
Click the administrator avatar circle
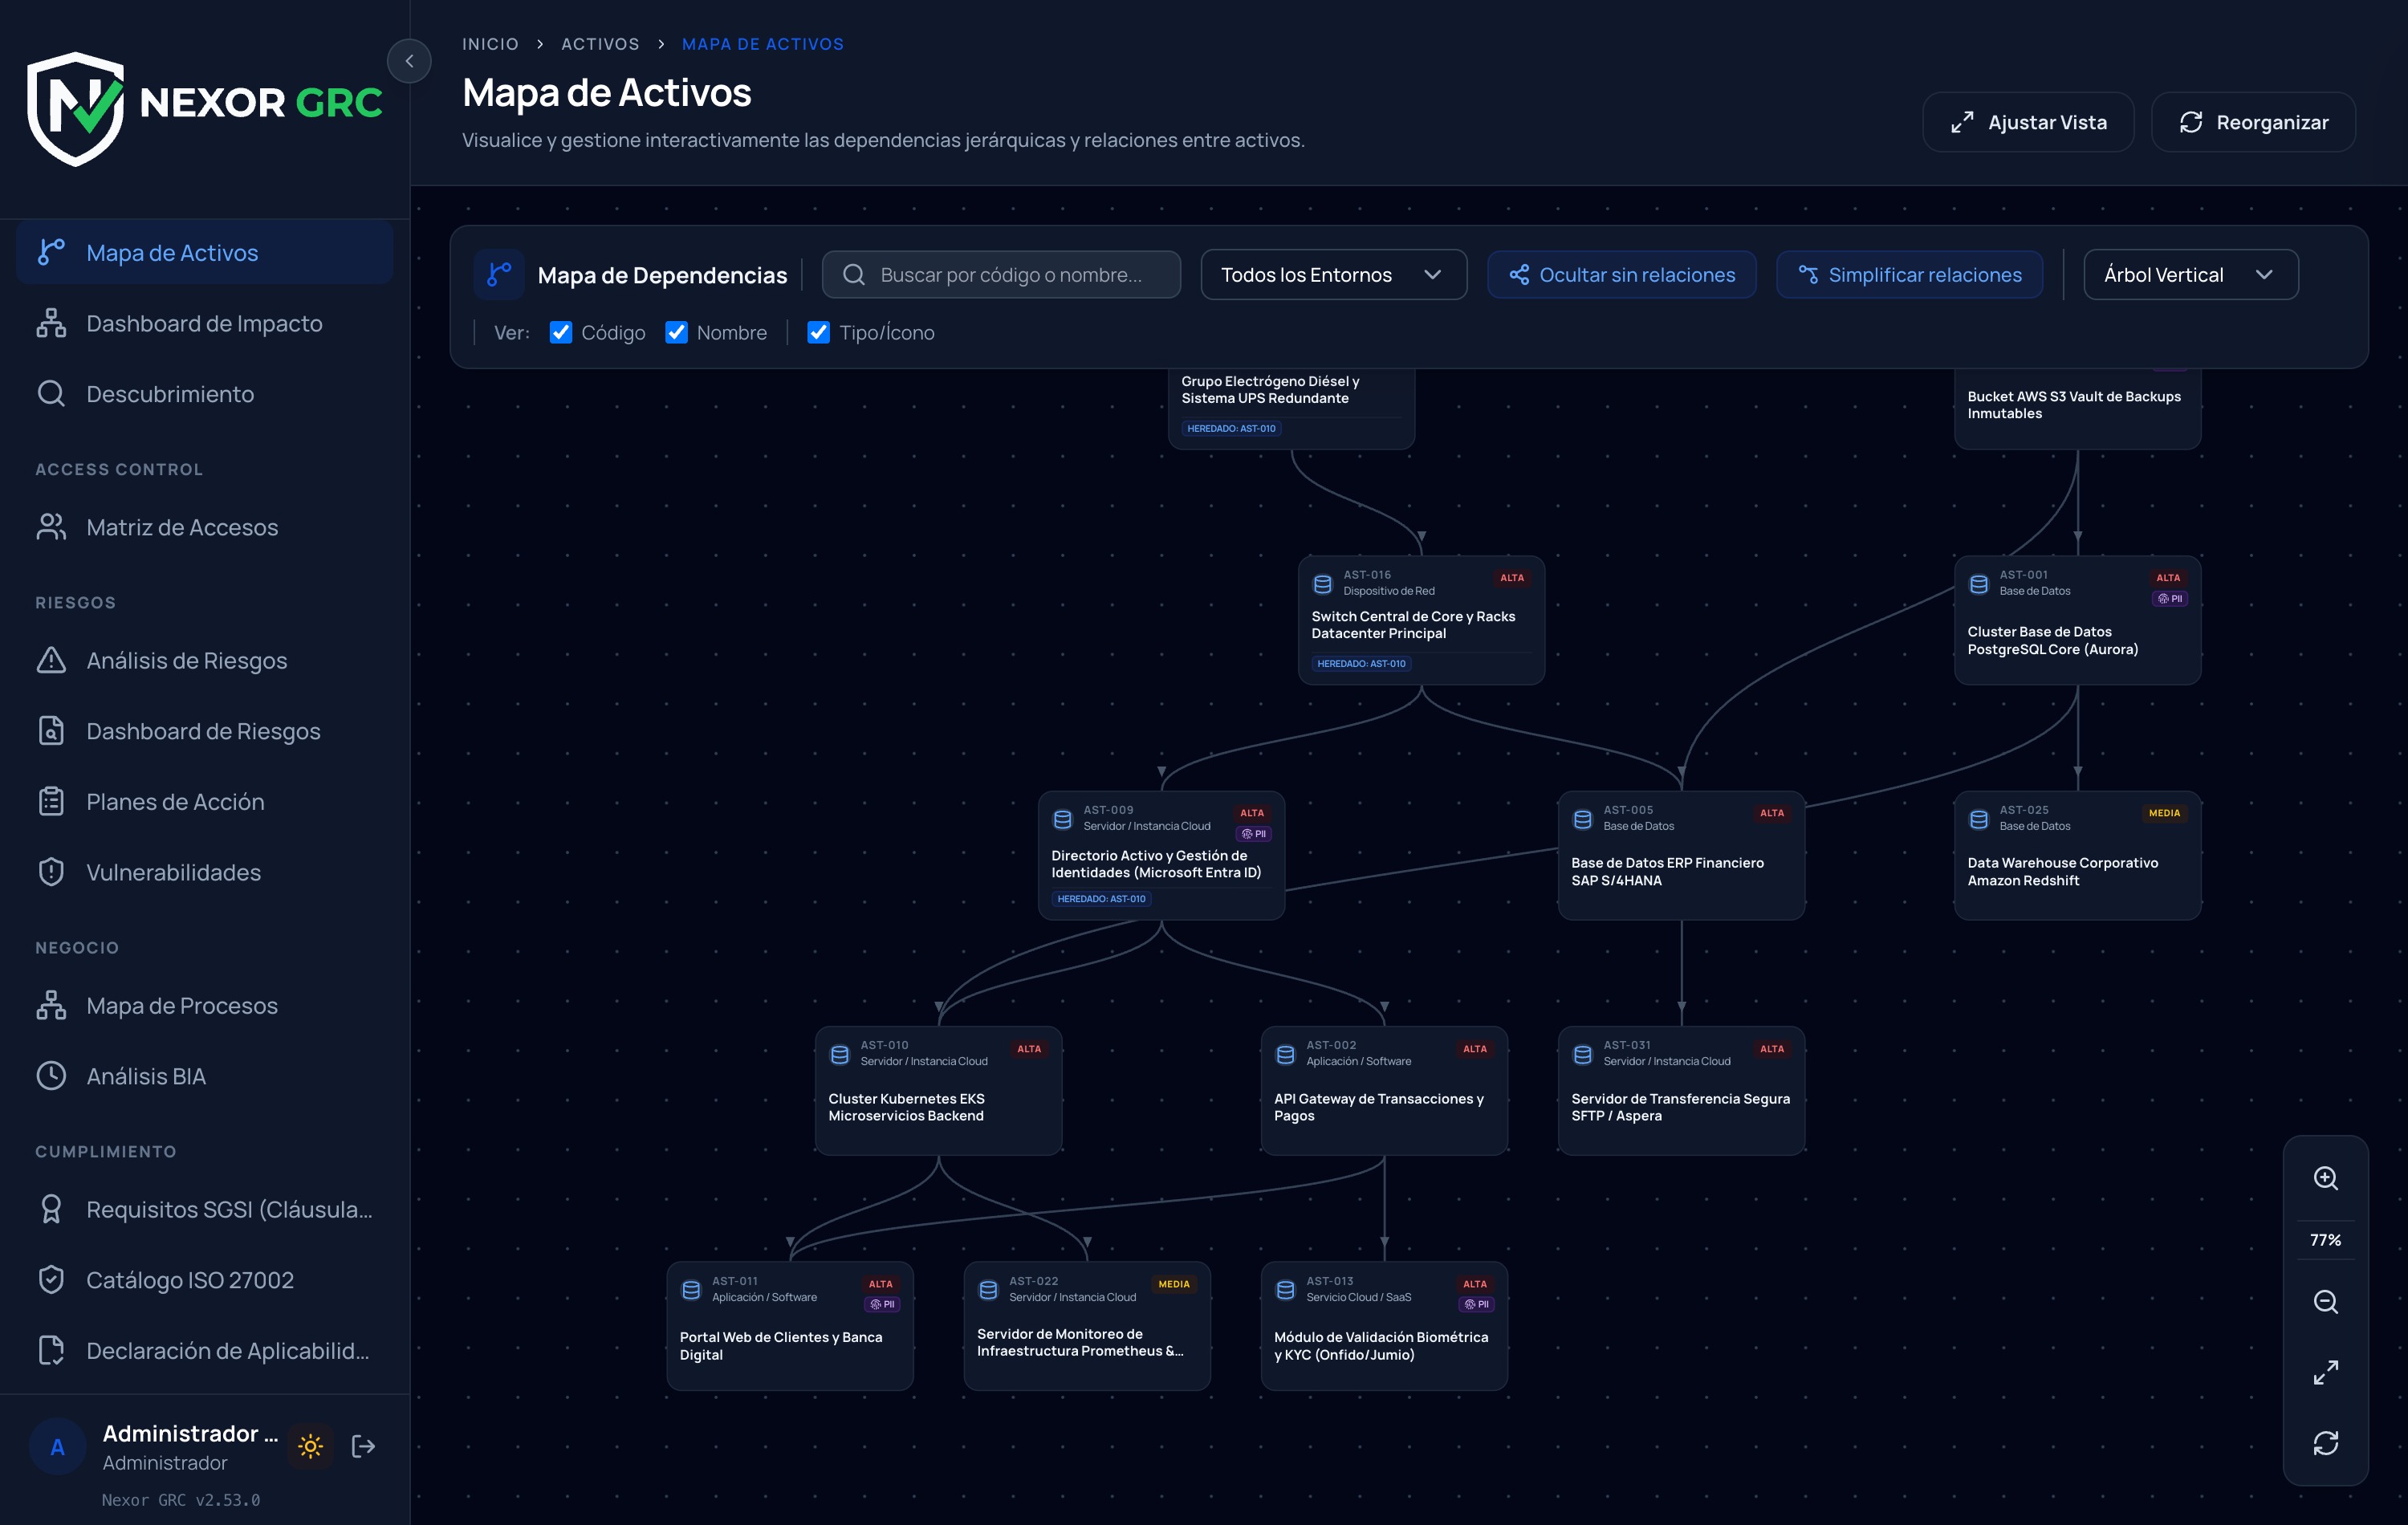pos(58,1446)
